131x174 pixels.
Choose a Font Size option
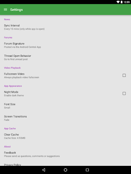click(x=65, y=106)
